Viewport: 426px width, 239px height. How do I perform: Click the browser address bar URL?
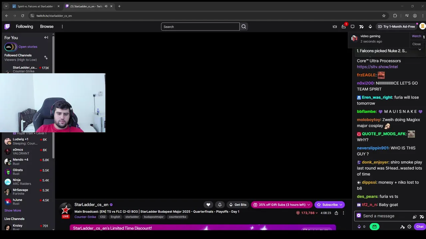pos(54,16)
